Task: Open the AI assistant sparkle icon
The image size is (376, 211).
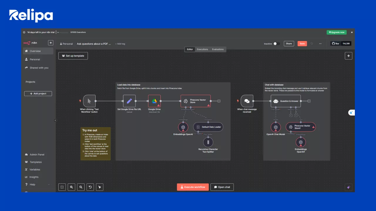Action: [x=348, y=187]
